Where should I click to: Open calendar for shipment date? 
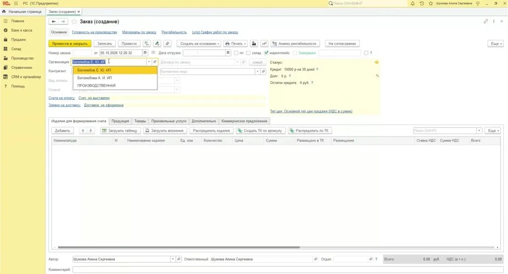click(228, 53)
